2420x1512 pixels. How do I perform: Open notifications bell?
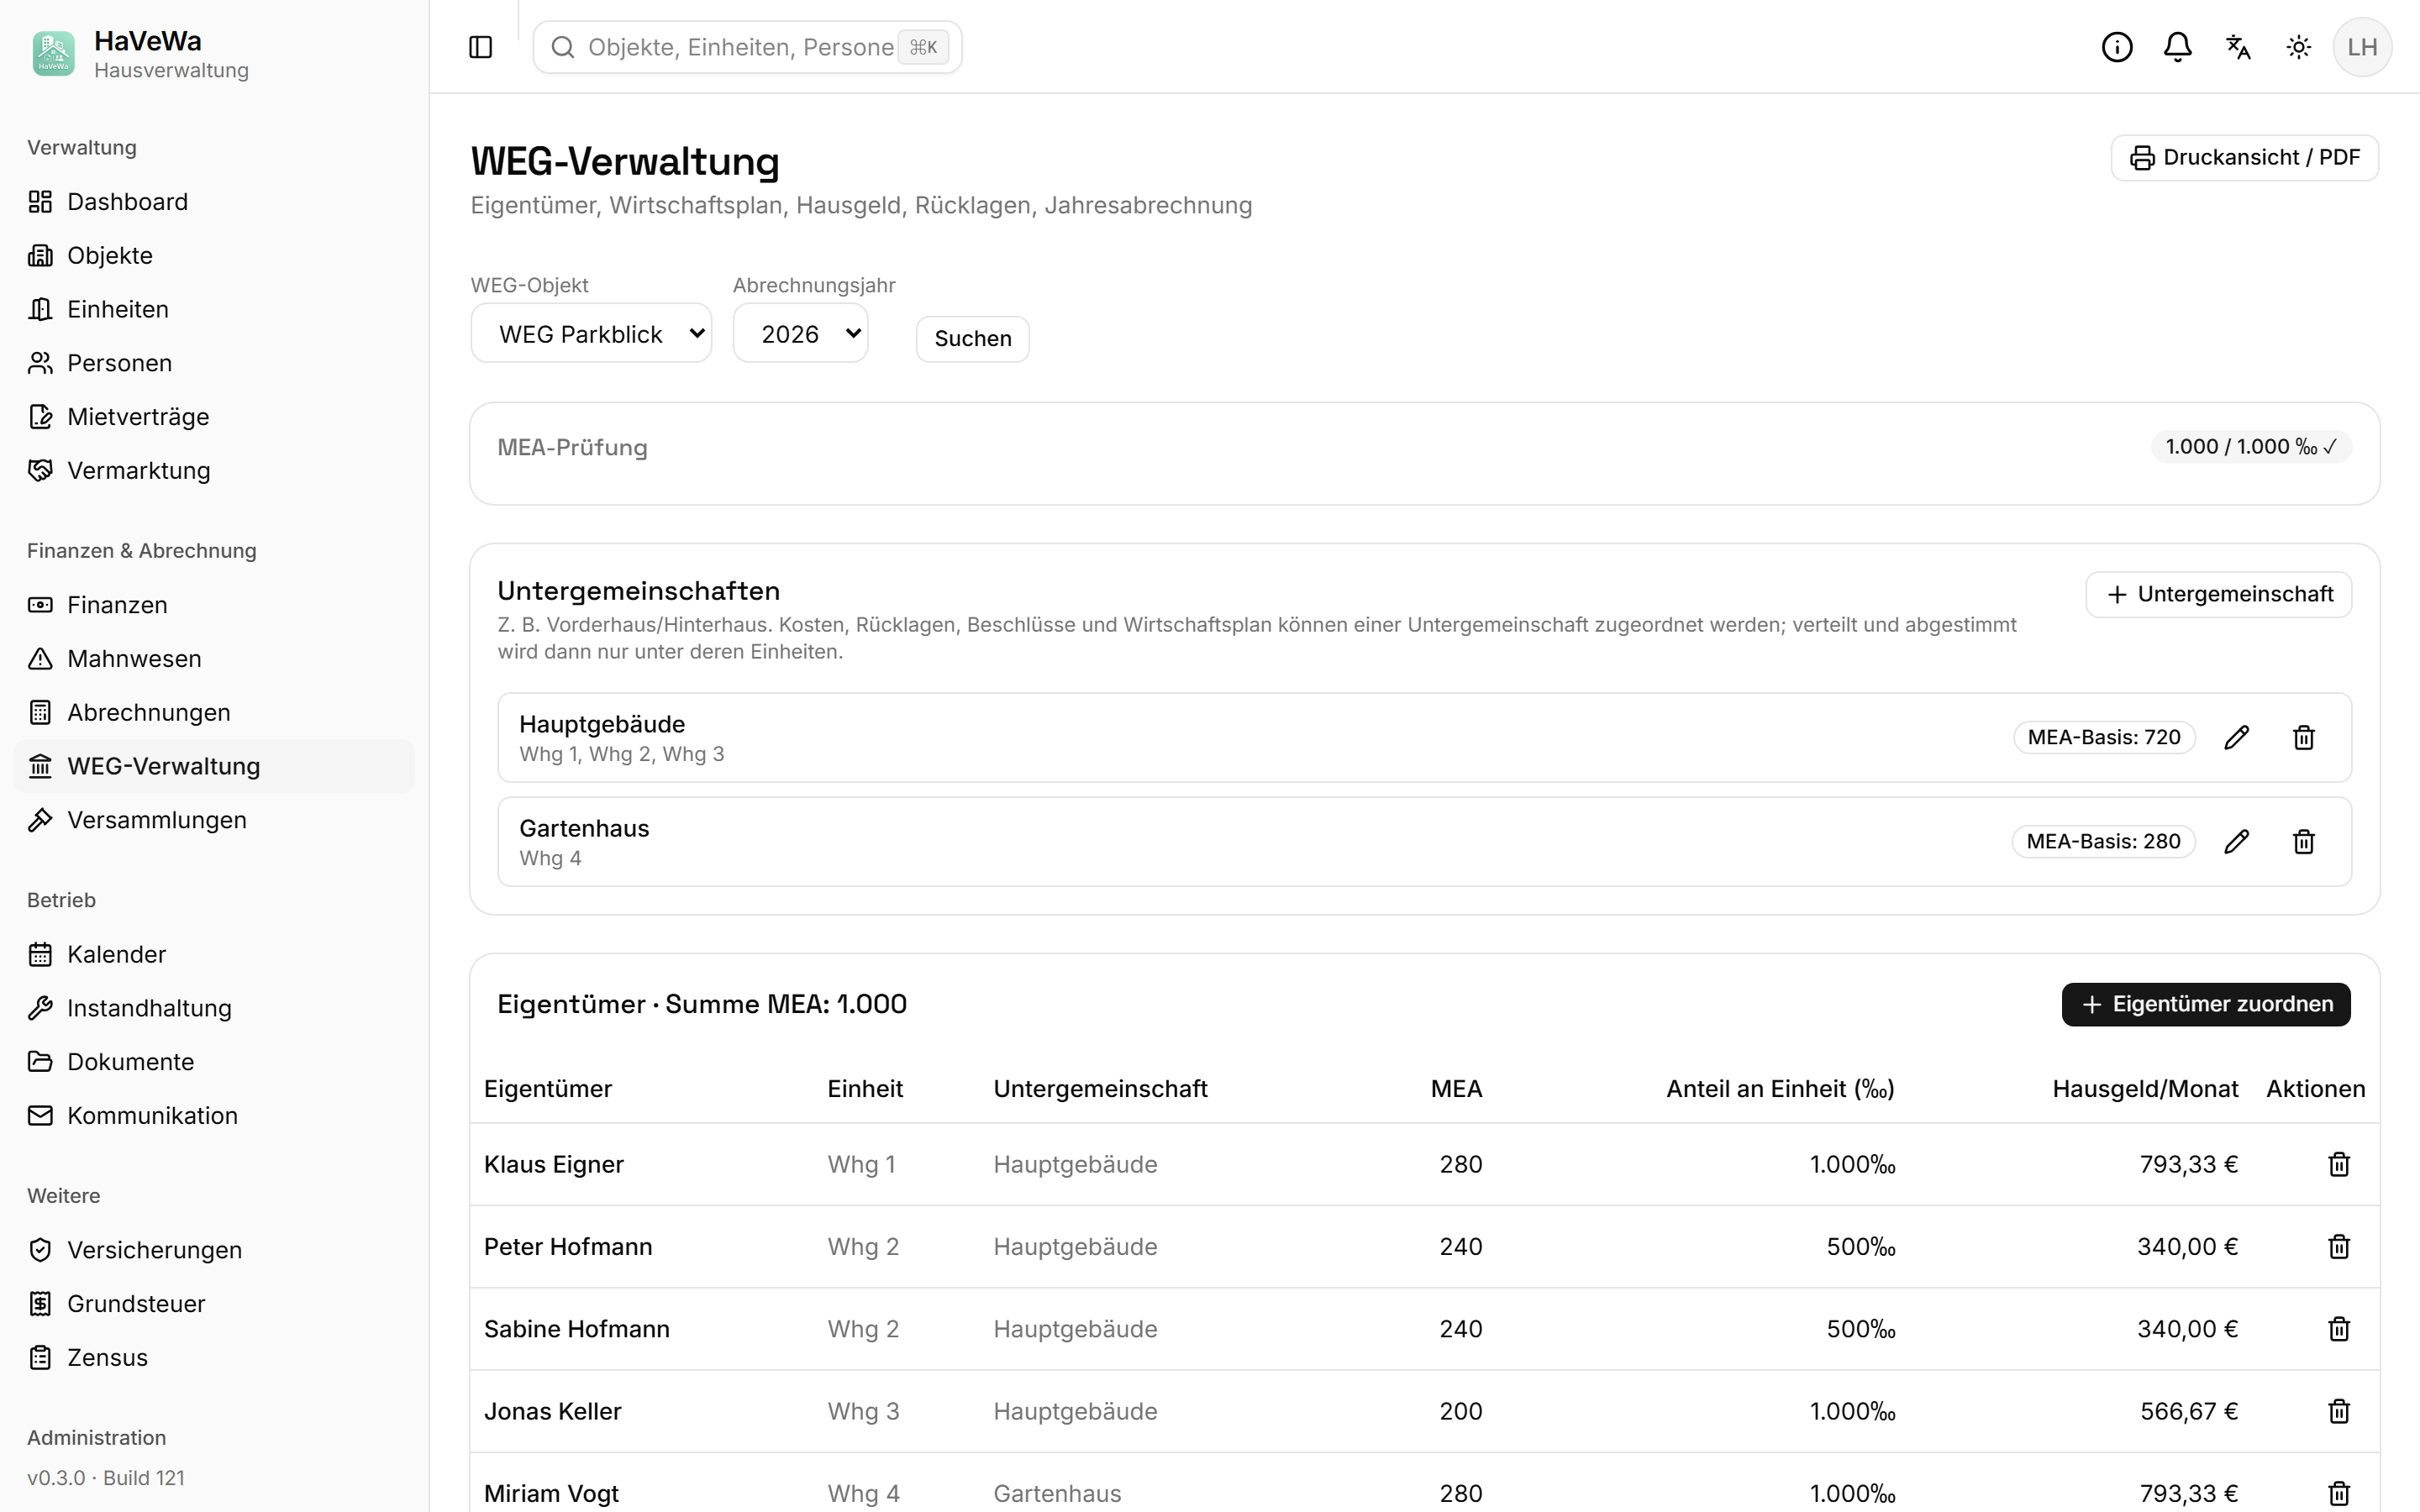point(2177,47)
